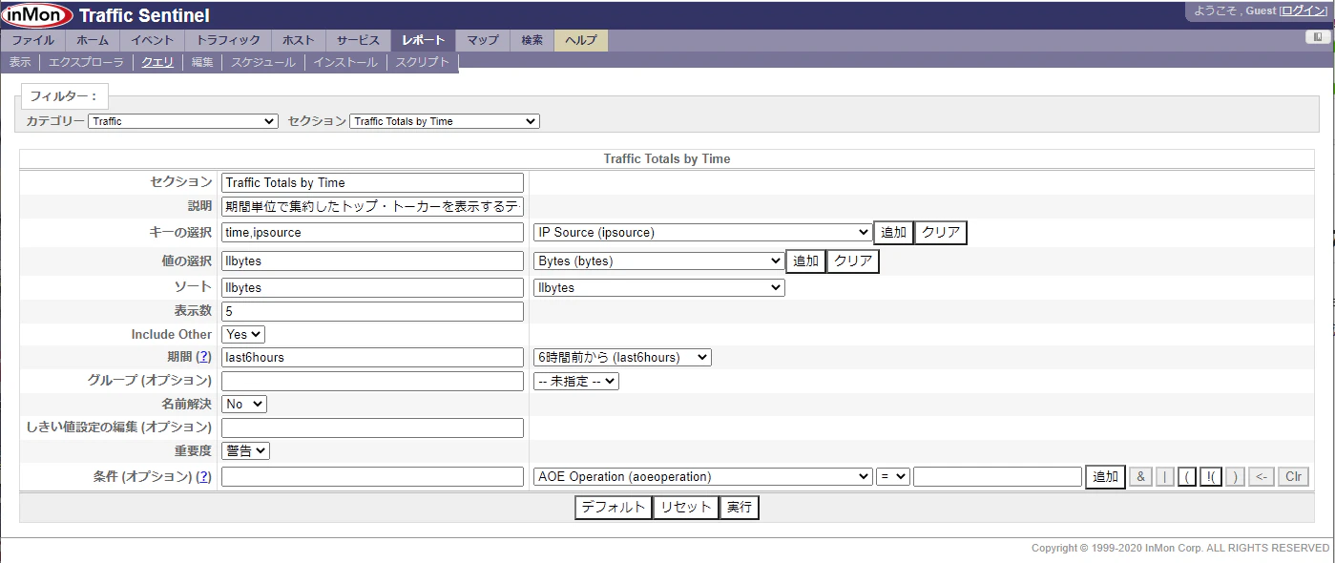
Task: Click 追加 button in 条件 row
Action: 1106,476
